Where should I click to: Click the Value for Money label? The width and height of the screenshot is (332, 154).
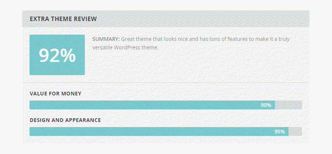tap(55, 94)
